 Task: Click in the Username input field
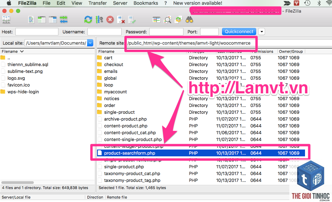click(105, 32)
